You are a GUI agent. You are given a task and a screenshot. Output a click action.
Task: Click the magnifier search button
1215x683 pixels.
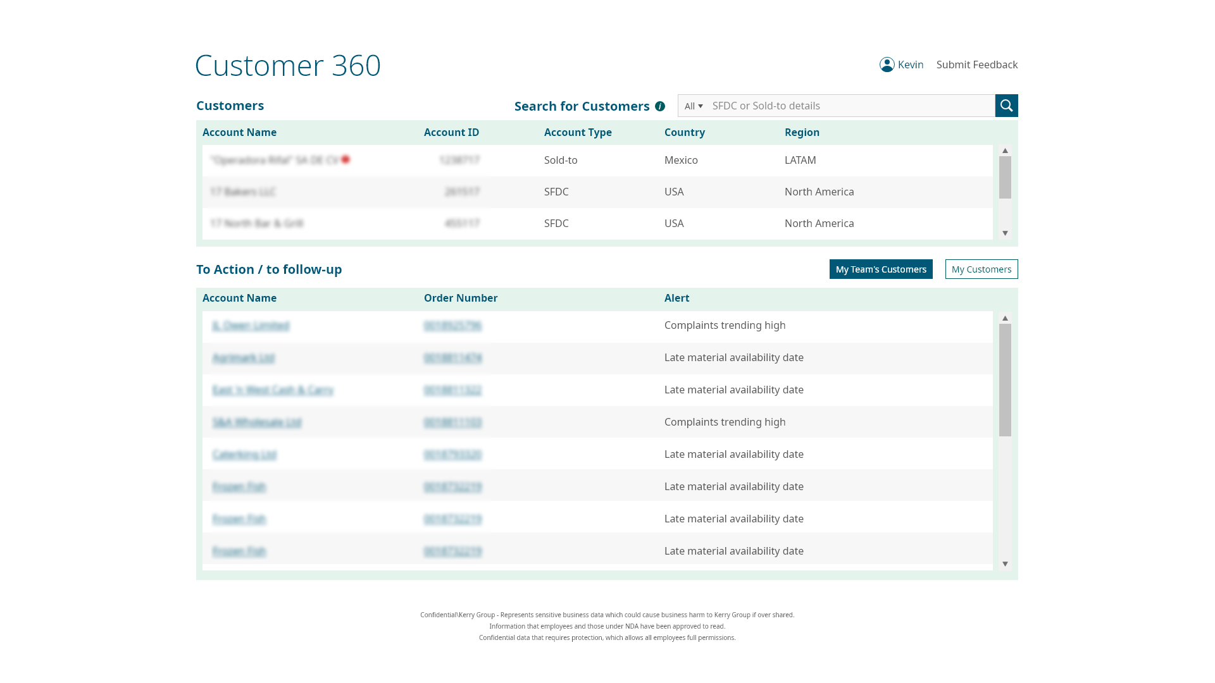click(x=1006, y=106)
